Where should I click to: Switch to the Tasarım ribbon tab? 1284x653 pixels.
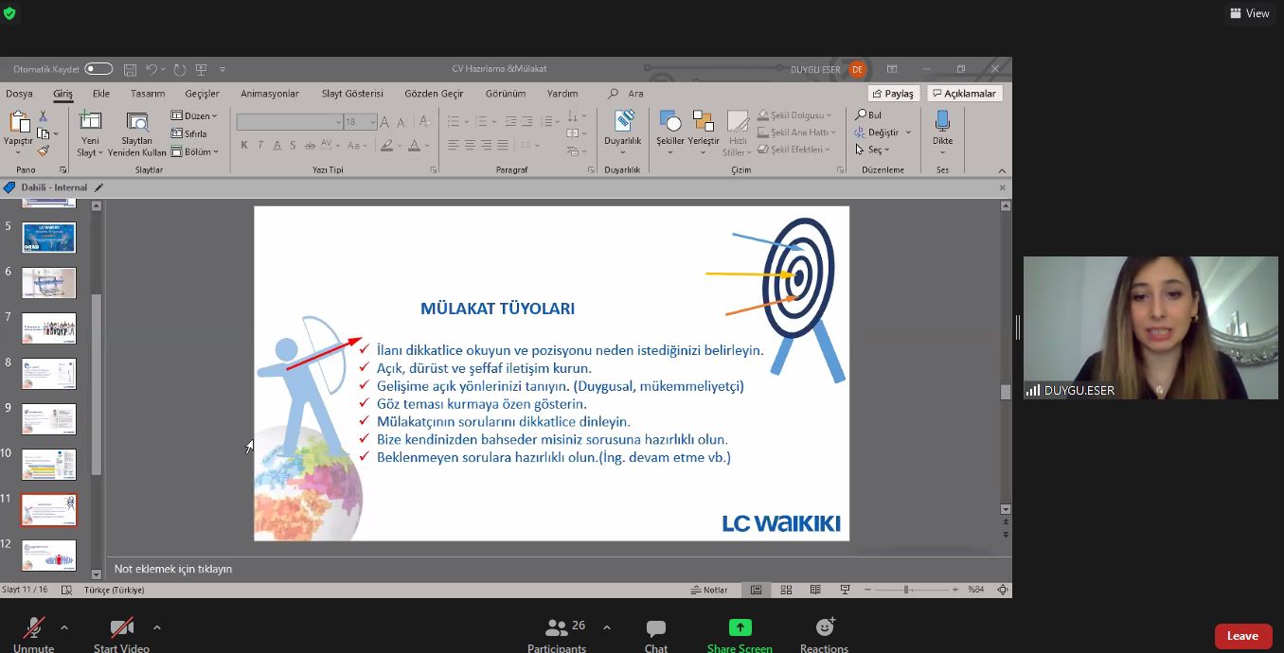point(148,94)
